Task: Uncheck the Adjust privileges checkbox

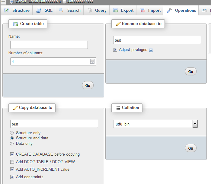Action: [x=115, y=50]
